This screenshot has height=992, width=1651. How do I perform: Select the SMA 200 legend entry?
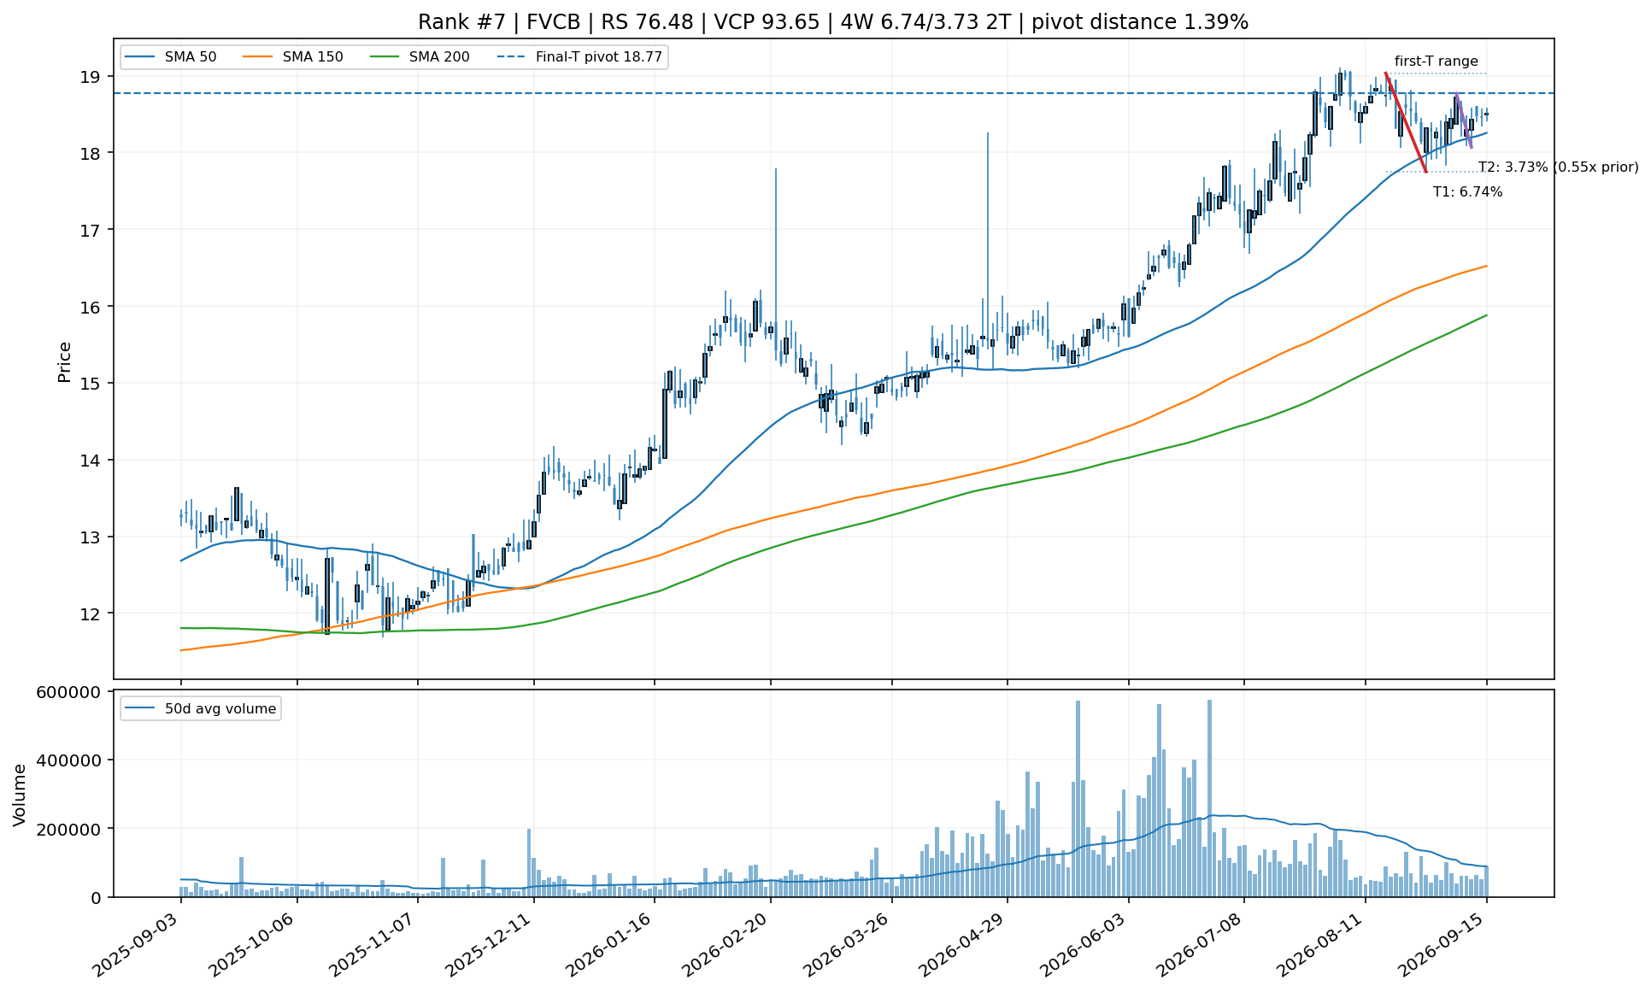[x=420, y=57]
